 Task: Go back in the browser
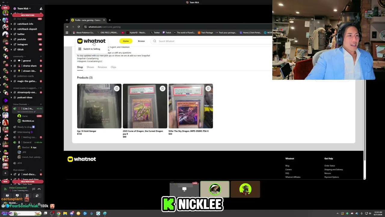point(67,27)
